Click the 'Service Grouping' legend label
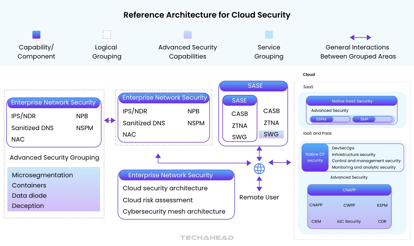414x246 pixels. (269, 52)
